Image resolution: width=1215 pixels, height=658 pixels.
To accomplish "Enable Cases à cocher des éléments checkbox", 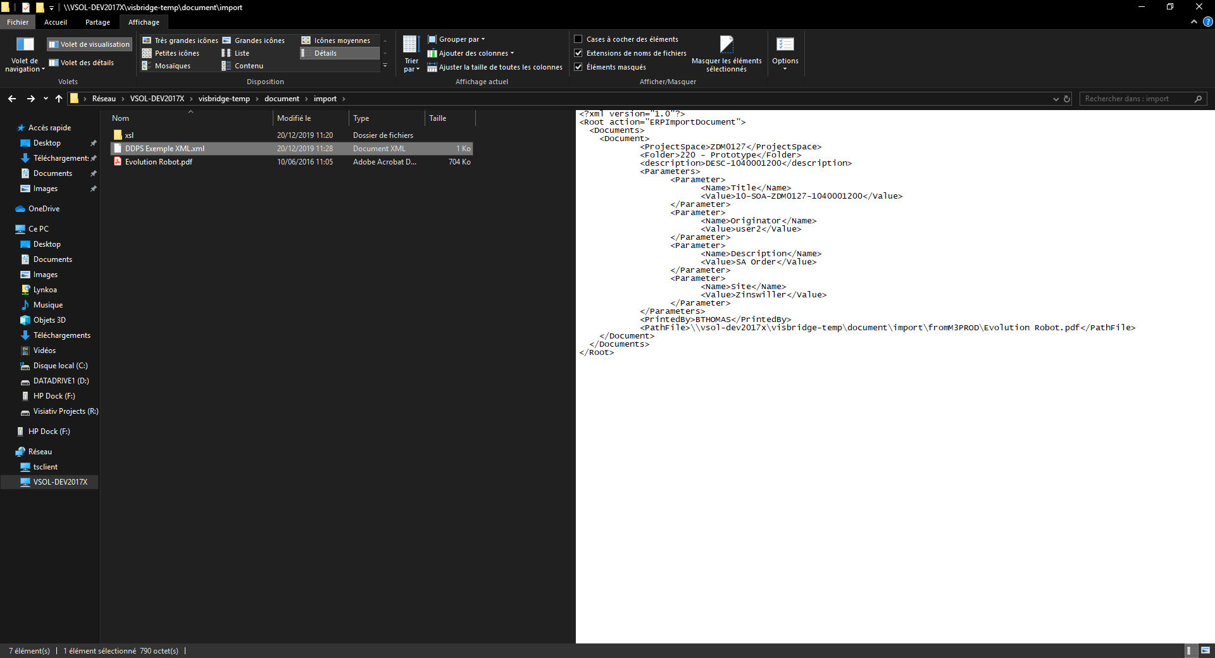I will [x=578, y=39].
